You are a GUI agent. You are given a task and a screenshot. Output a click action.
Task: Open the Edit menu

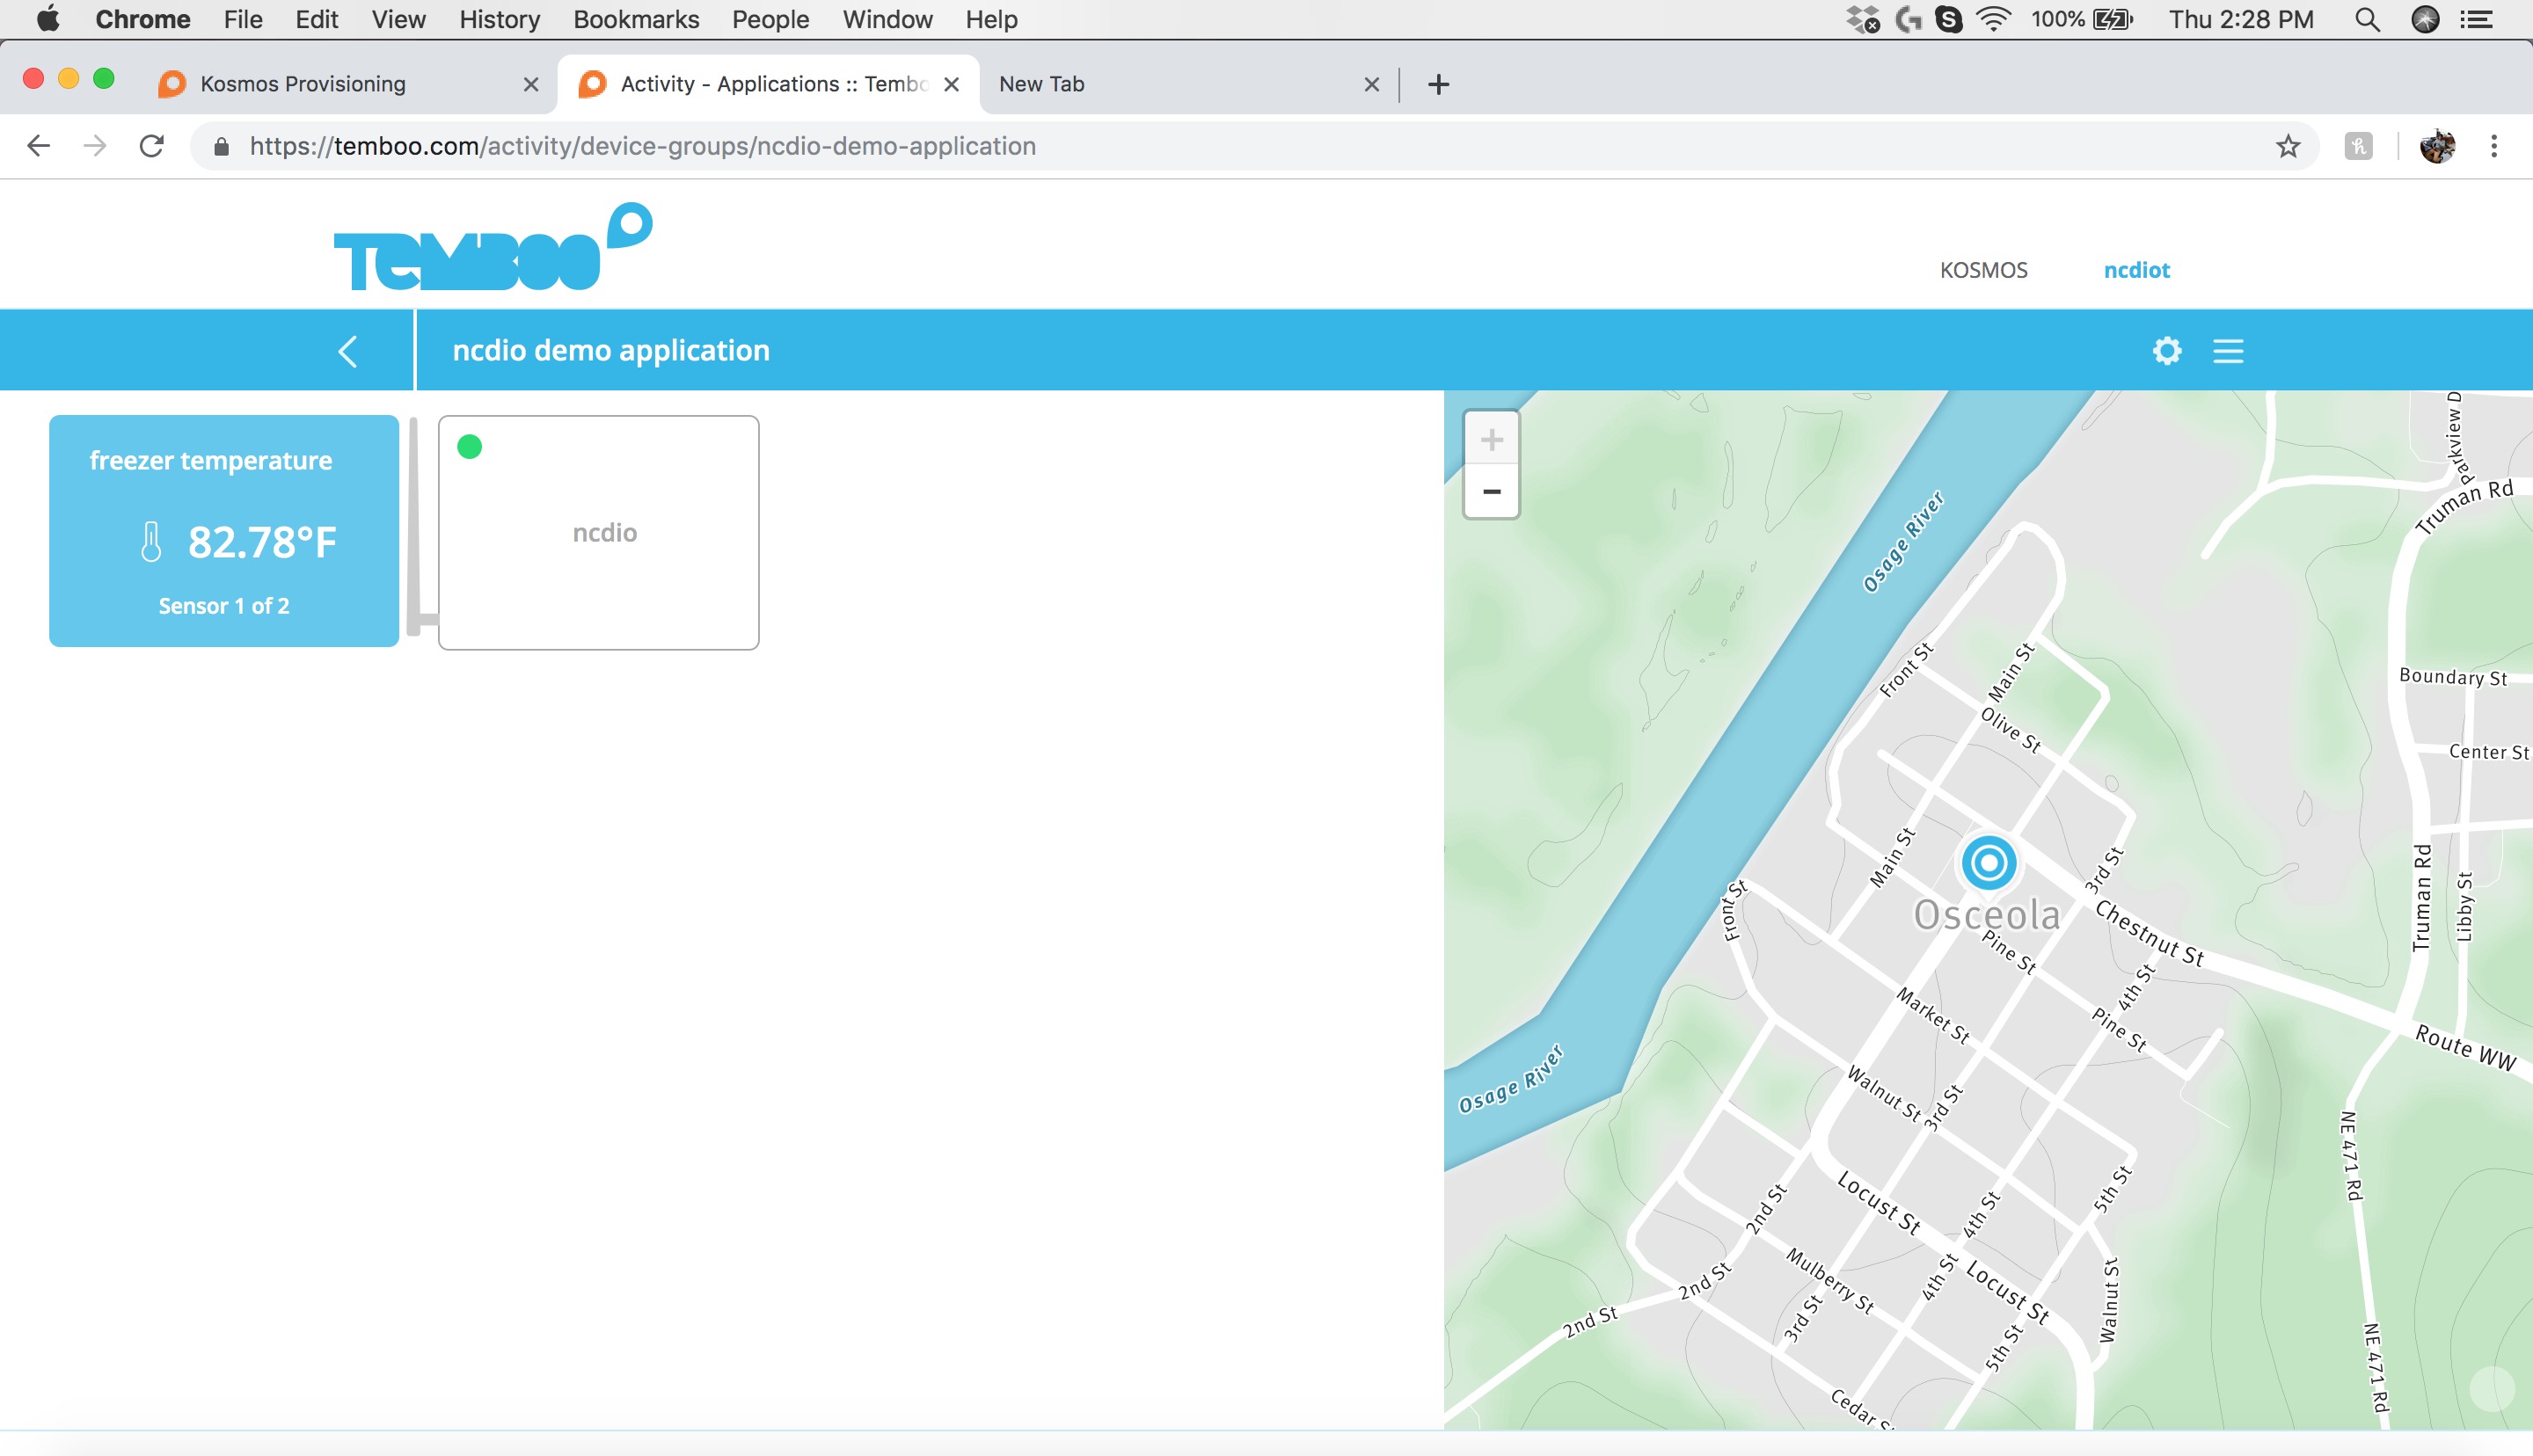[x=317, y=19]
